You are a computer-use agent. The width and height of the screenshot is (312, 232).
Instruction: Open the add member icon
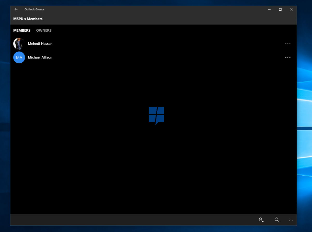tap(261, 220)
